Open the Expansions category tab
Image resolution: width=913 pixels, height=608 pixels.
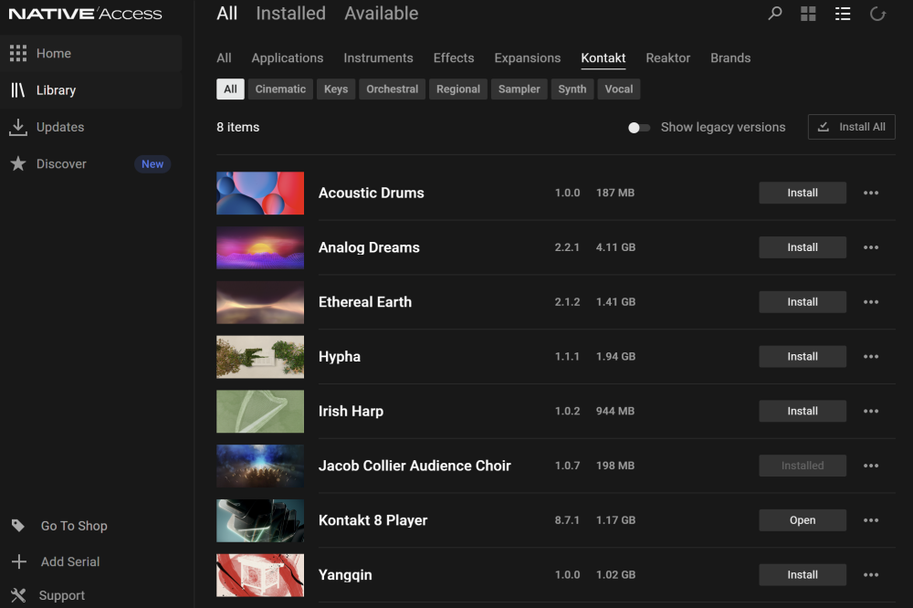pos(528,58)
